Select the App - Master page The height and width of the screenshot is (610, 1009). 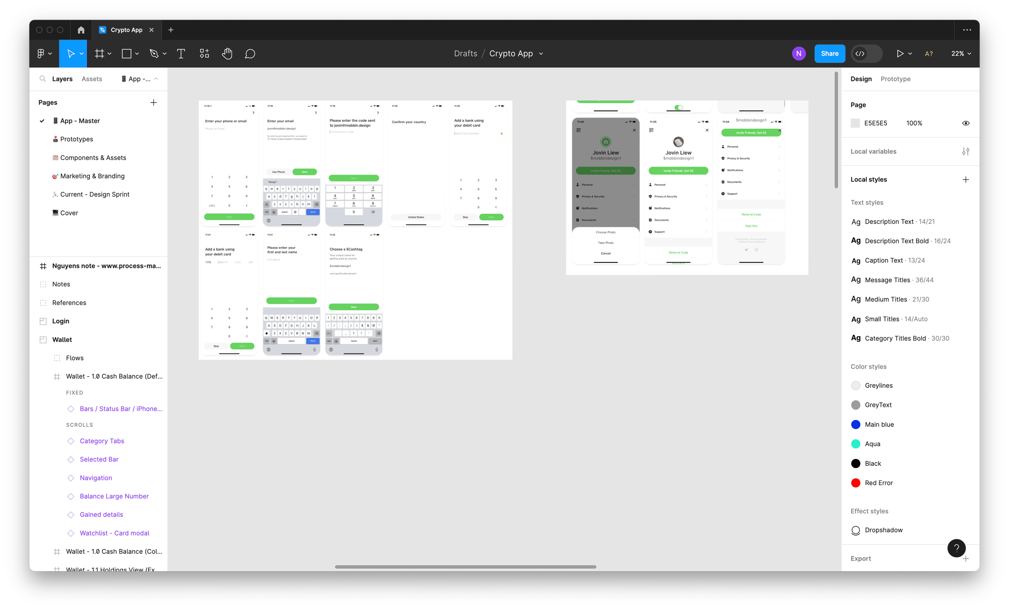click(x=80, y=121)
